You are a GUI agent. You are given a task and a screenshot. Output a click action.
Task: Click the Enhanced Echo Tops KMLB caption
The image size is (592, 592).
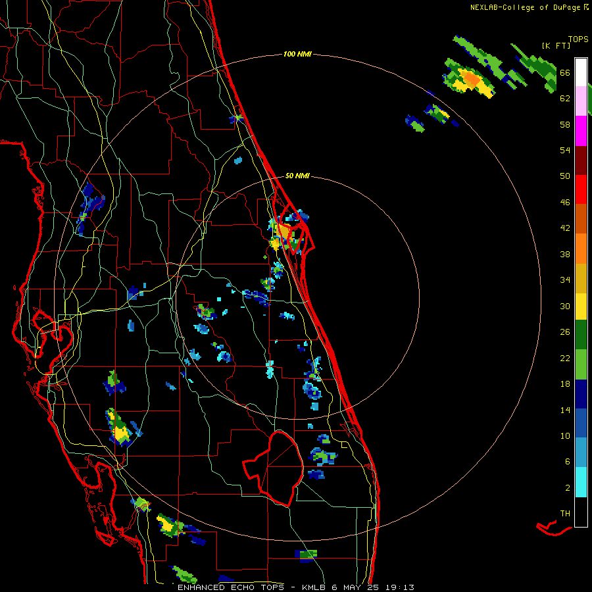[296, 587]
